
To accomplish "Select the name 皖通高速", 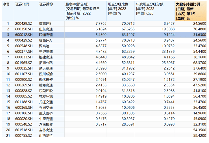I will coord(46,35).
